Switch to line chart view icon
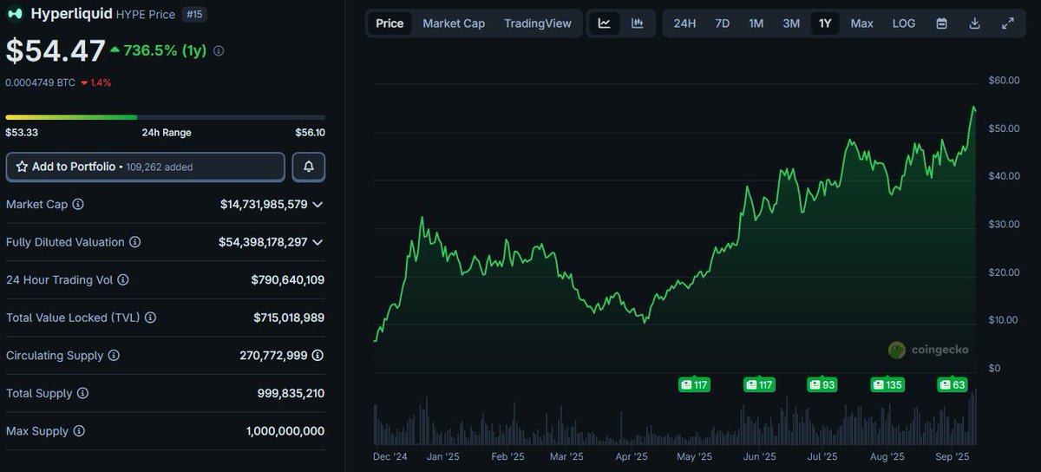This screenshot has height=472, width=1041. (x=604, y=23)
